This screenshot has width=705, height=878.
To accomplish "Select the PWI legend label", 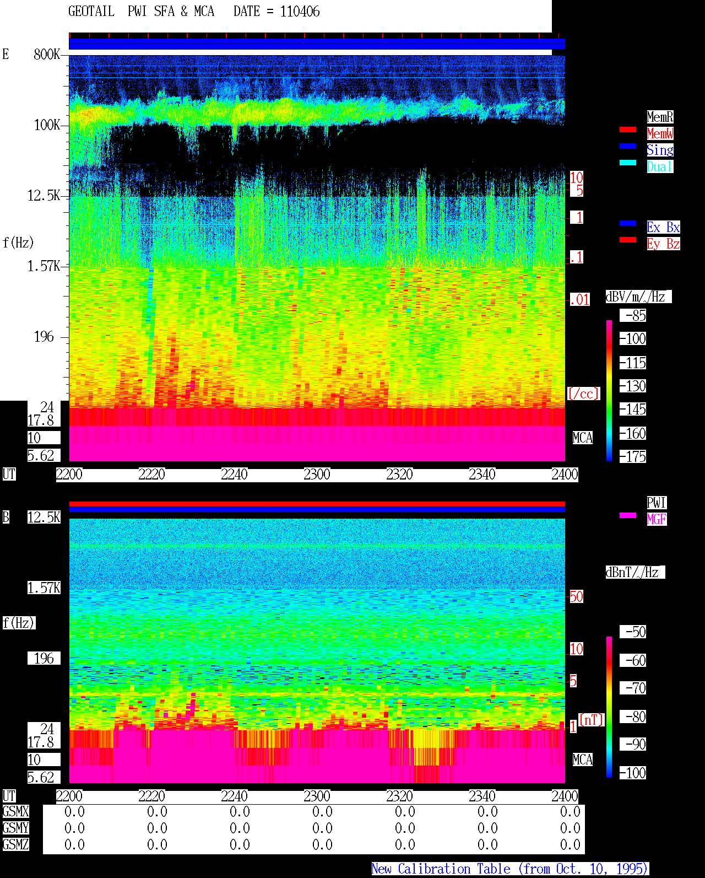I will click(x=657, y=503).
